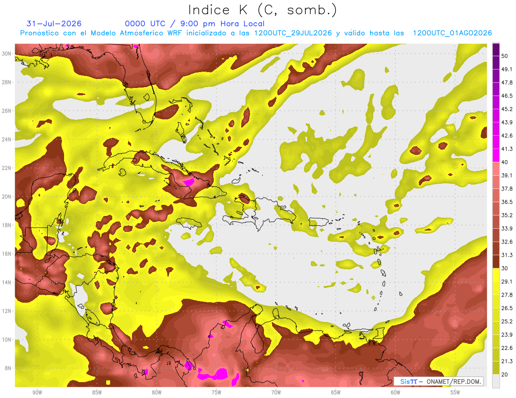Click the 22N latitude label
The width and height of the screenshot is (516, 398).
tap(7, 168)
